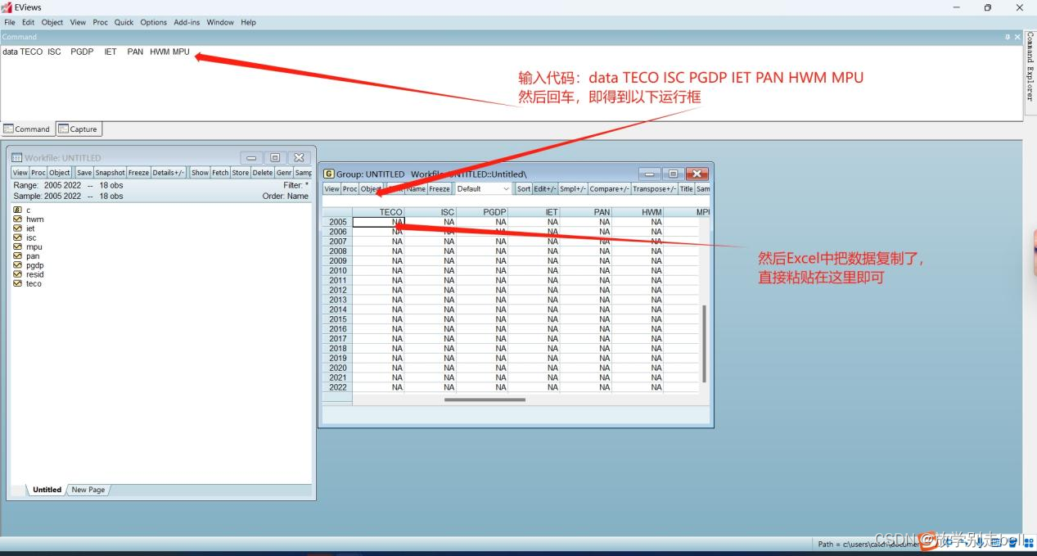Toggle Compare+/- in the Group toolbar
This screenshot has height=556, width=1037.
610,188
